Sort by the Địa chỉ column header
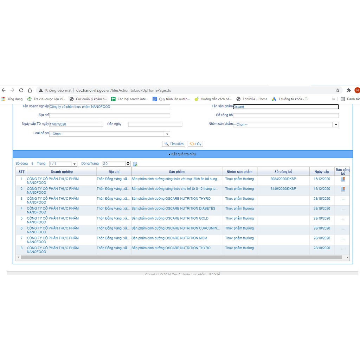Screen dimensions: 360x360 click(114, 172)
